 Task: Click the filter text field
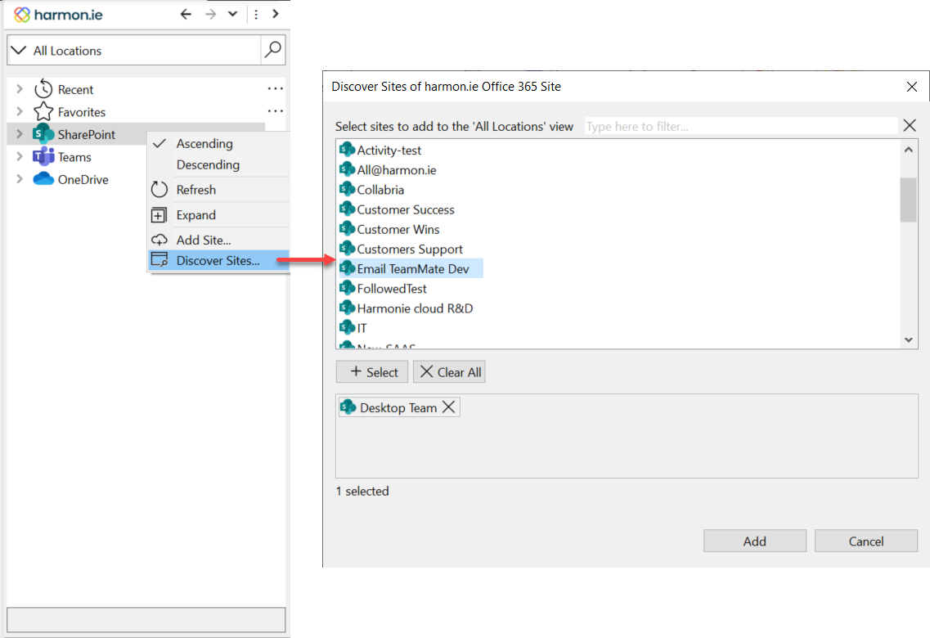741,126
